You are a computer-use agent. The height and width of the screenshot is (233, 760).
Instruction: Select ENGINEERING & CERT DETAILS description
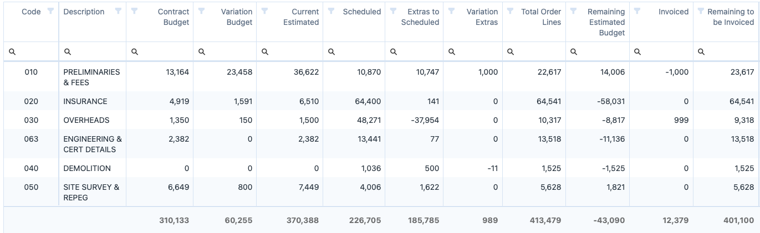[x=93, y=144]
